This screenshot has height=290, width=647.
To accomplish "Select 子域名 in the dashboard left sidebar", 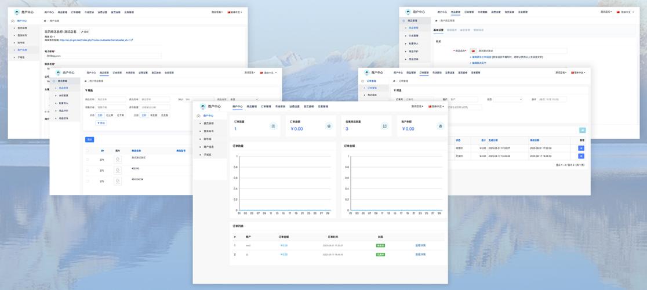I will 208,155.
